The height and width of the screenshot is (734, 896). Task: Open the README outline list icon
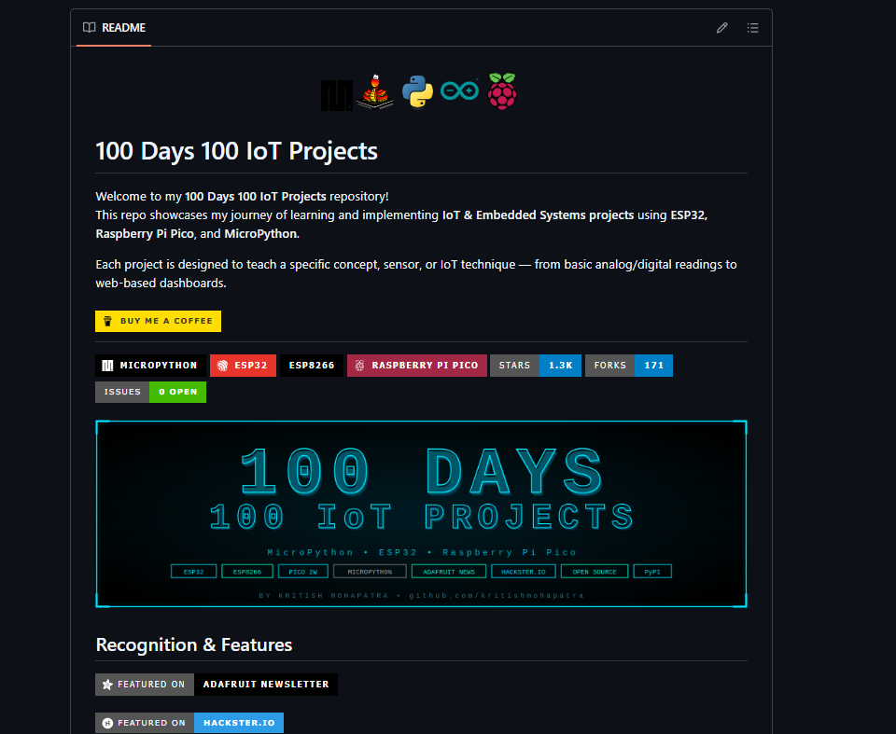[x=752, y=27]
